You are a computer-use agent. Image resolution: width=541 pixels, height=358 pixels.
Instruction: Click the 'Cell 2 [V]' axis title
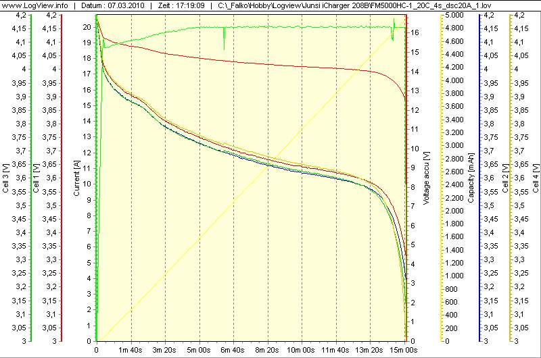(x=505, y=178)
